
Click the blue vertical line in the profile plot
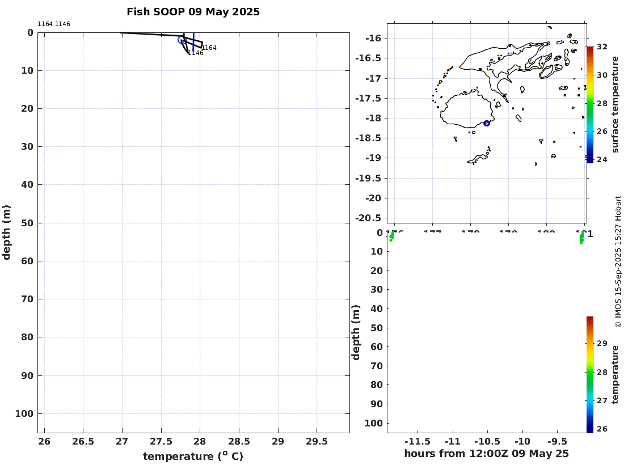193,41
